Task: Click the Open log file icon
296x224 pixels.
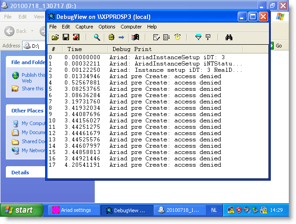Action: coord(55,37)
